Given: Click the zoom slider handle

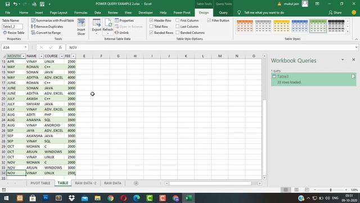Looking at the screenshot, I should pyautogui.click(x=331, y=190).
